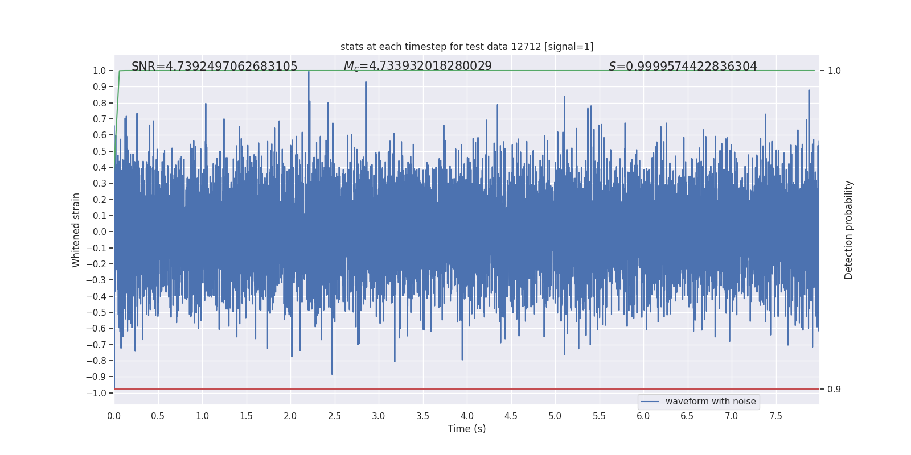This screenshot has width=911, height=455.
Task: Click the 1.5 tick label on the time axis
Action: pos(246,416)
